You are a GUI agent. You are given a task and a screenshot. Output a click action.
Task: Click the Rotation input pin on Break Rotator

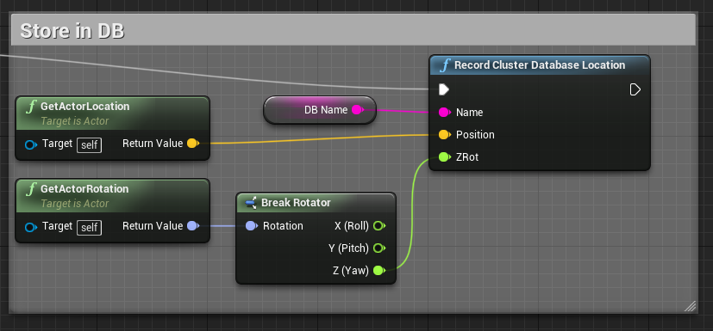click(x=252, y=226)
